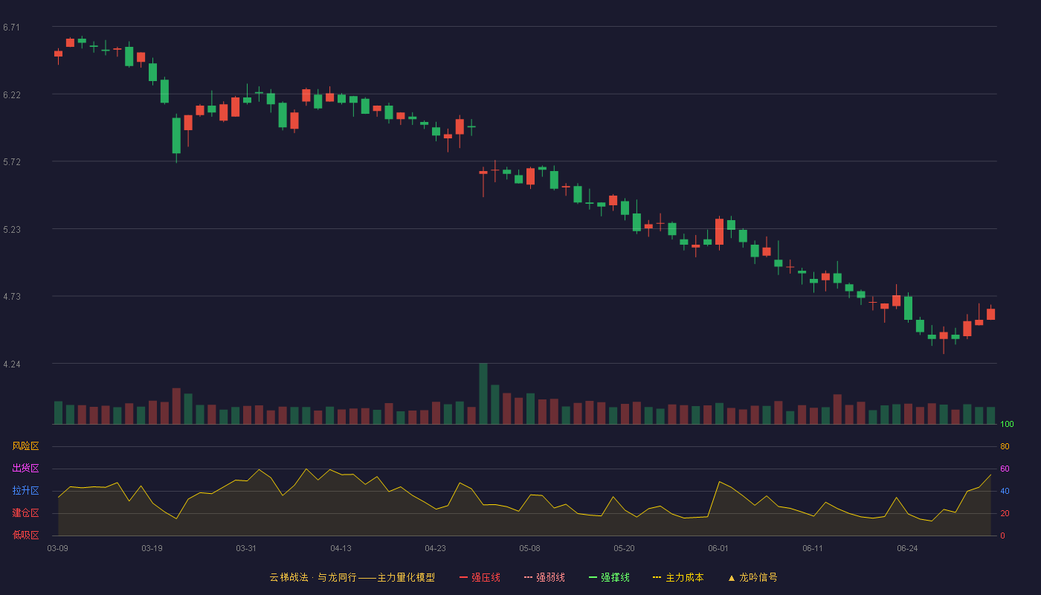Click the 04-13 date label
This screenshot has height=595, width=1041.
click(x=341, y=548)
